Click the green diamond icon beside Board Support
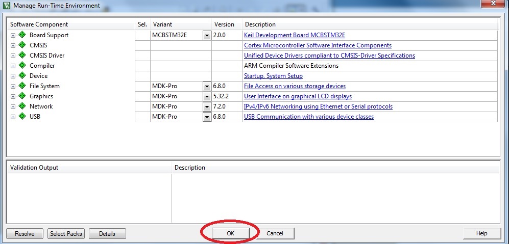Image resolution: width=509 pixels, height=244 pixels. pyautogui.click(x=22, y=35)
